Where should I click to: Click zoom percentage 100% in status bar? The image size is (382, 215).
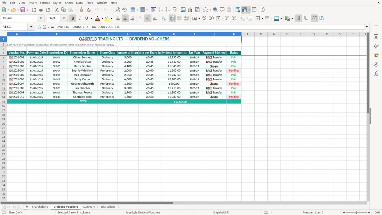tap(377, 212)
